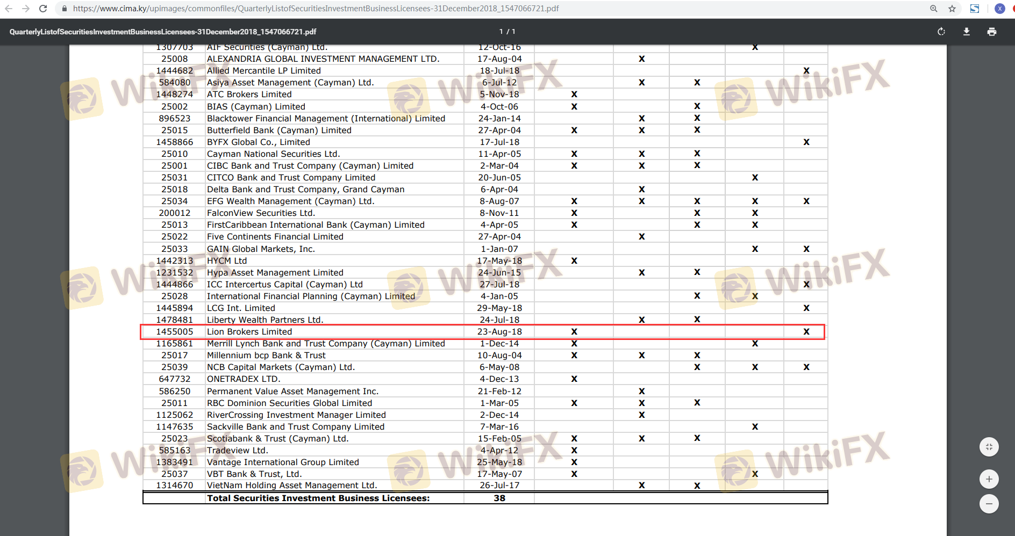The image size is (1015, 536).
Task: Click the browser forward arrow
Action: pos(26,9)
